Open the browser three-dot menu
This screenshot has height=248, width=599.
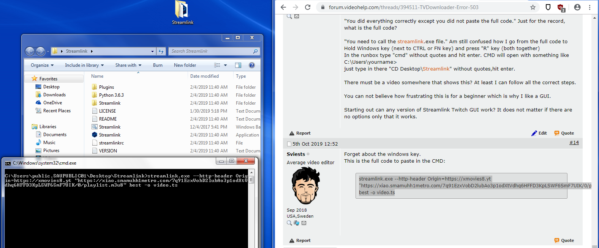click(590, 7)
